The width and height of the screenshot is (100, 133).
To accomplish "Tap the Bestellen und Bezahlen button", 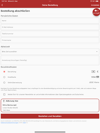I will point(50,116).
